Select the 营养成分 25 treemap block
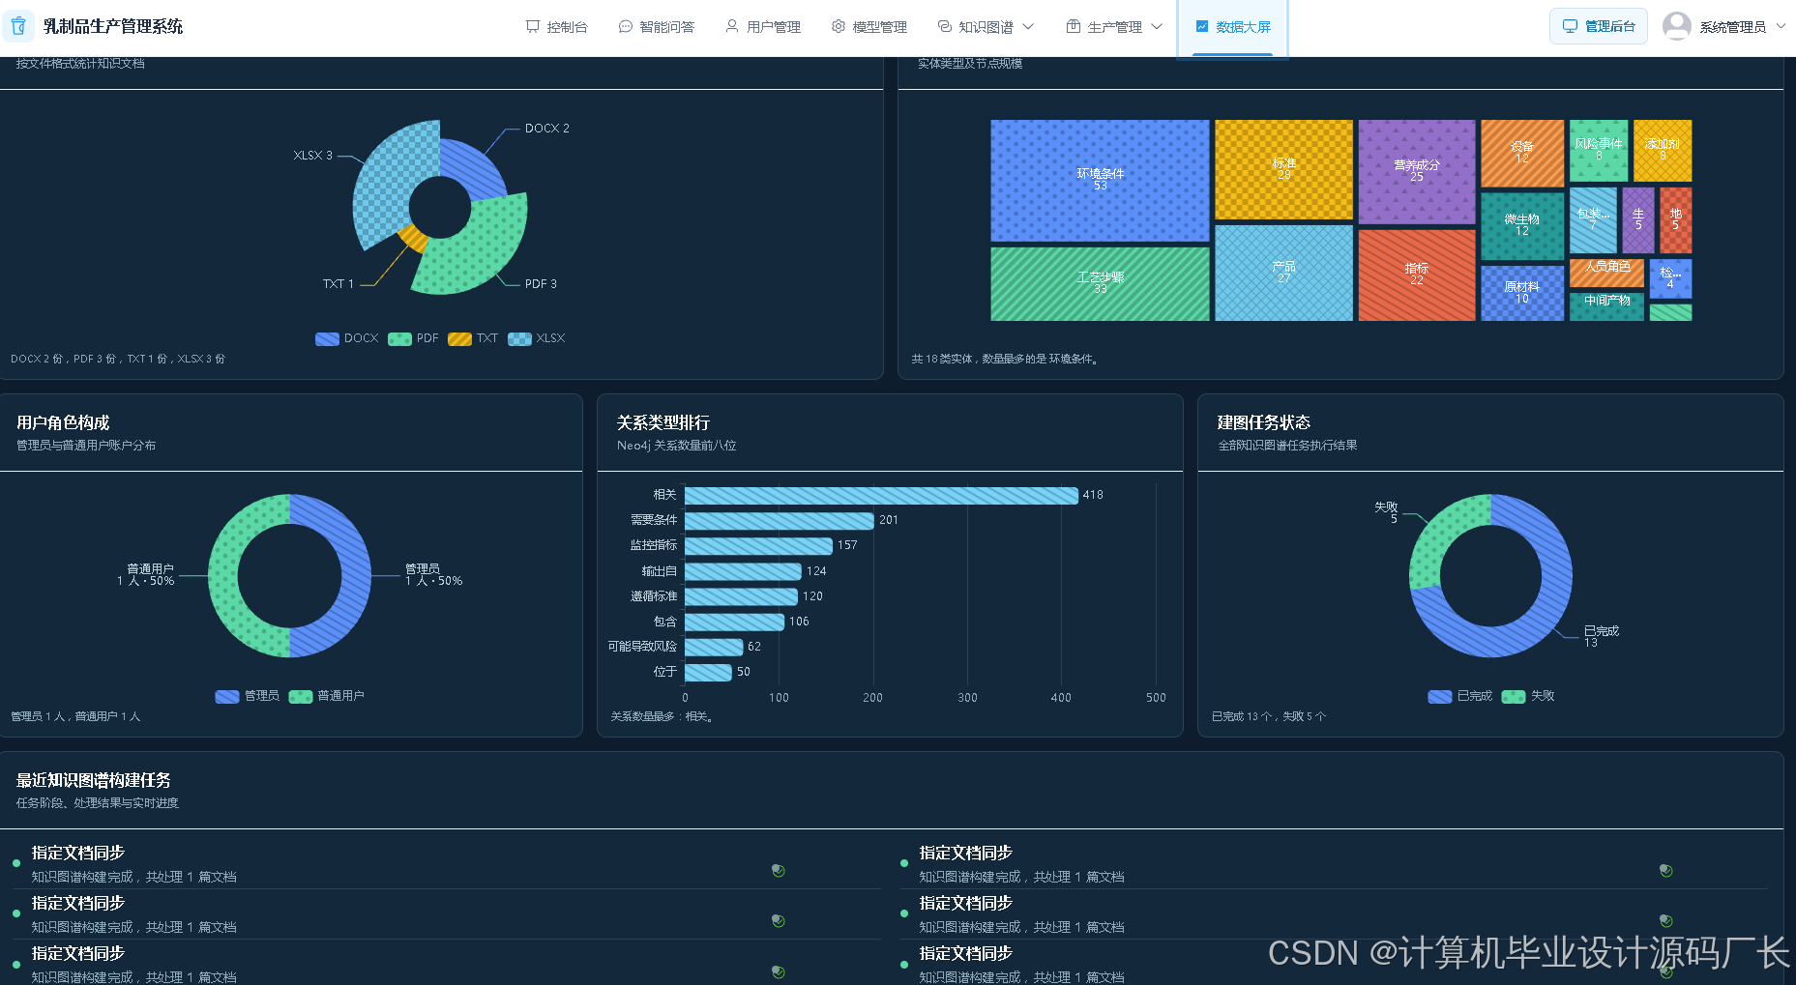 1416,172
